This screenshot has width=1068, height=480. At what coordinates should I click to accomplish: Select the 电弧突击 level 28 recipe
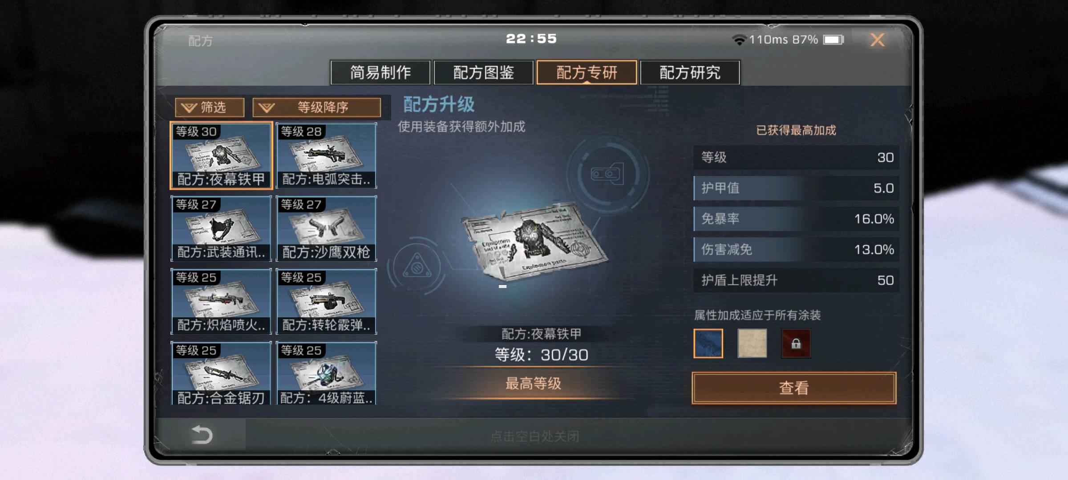click(326, 156)
